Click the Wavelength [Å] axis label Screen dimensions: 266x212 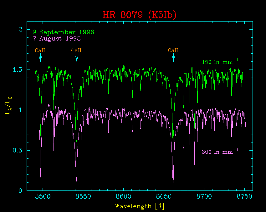(140, 206)
